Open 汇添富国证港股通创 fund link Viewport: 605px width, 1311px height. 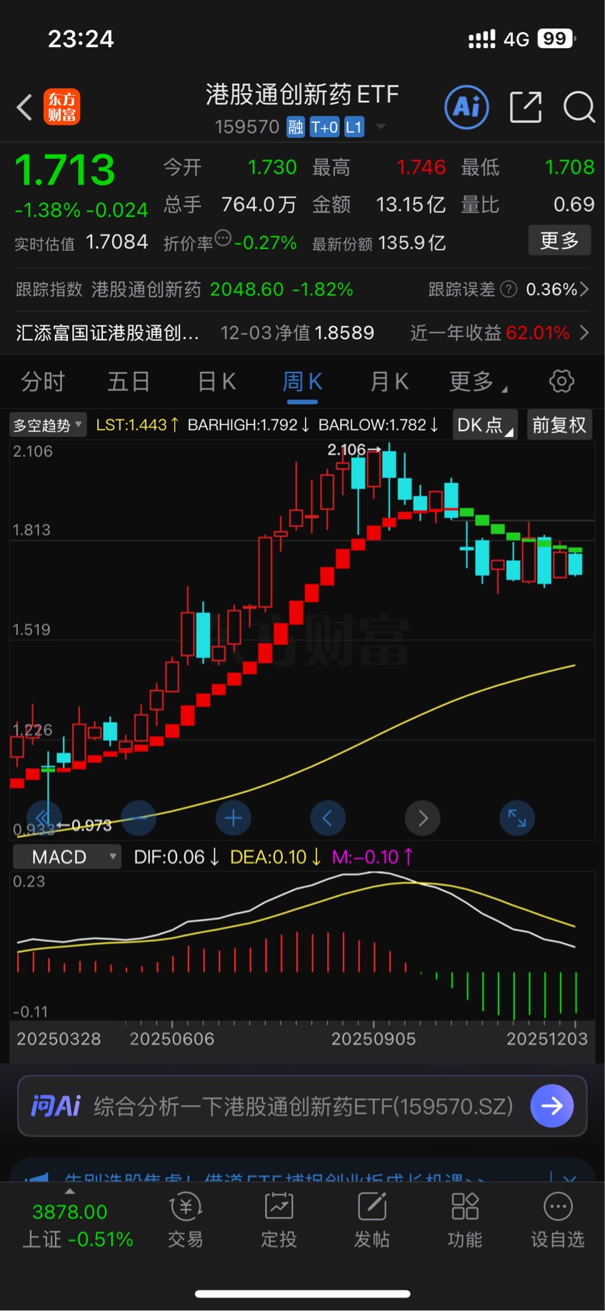pos(107,333)
